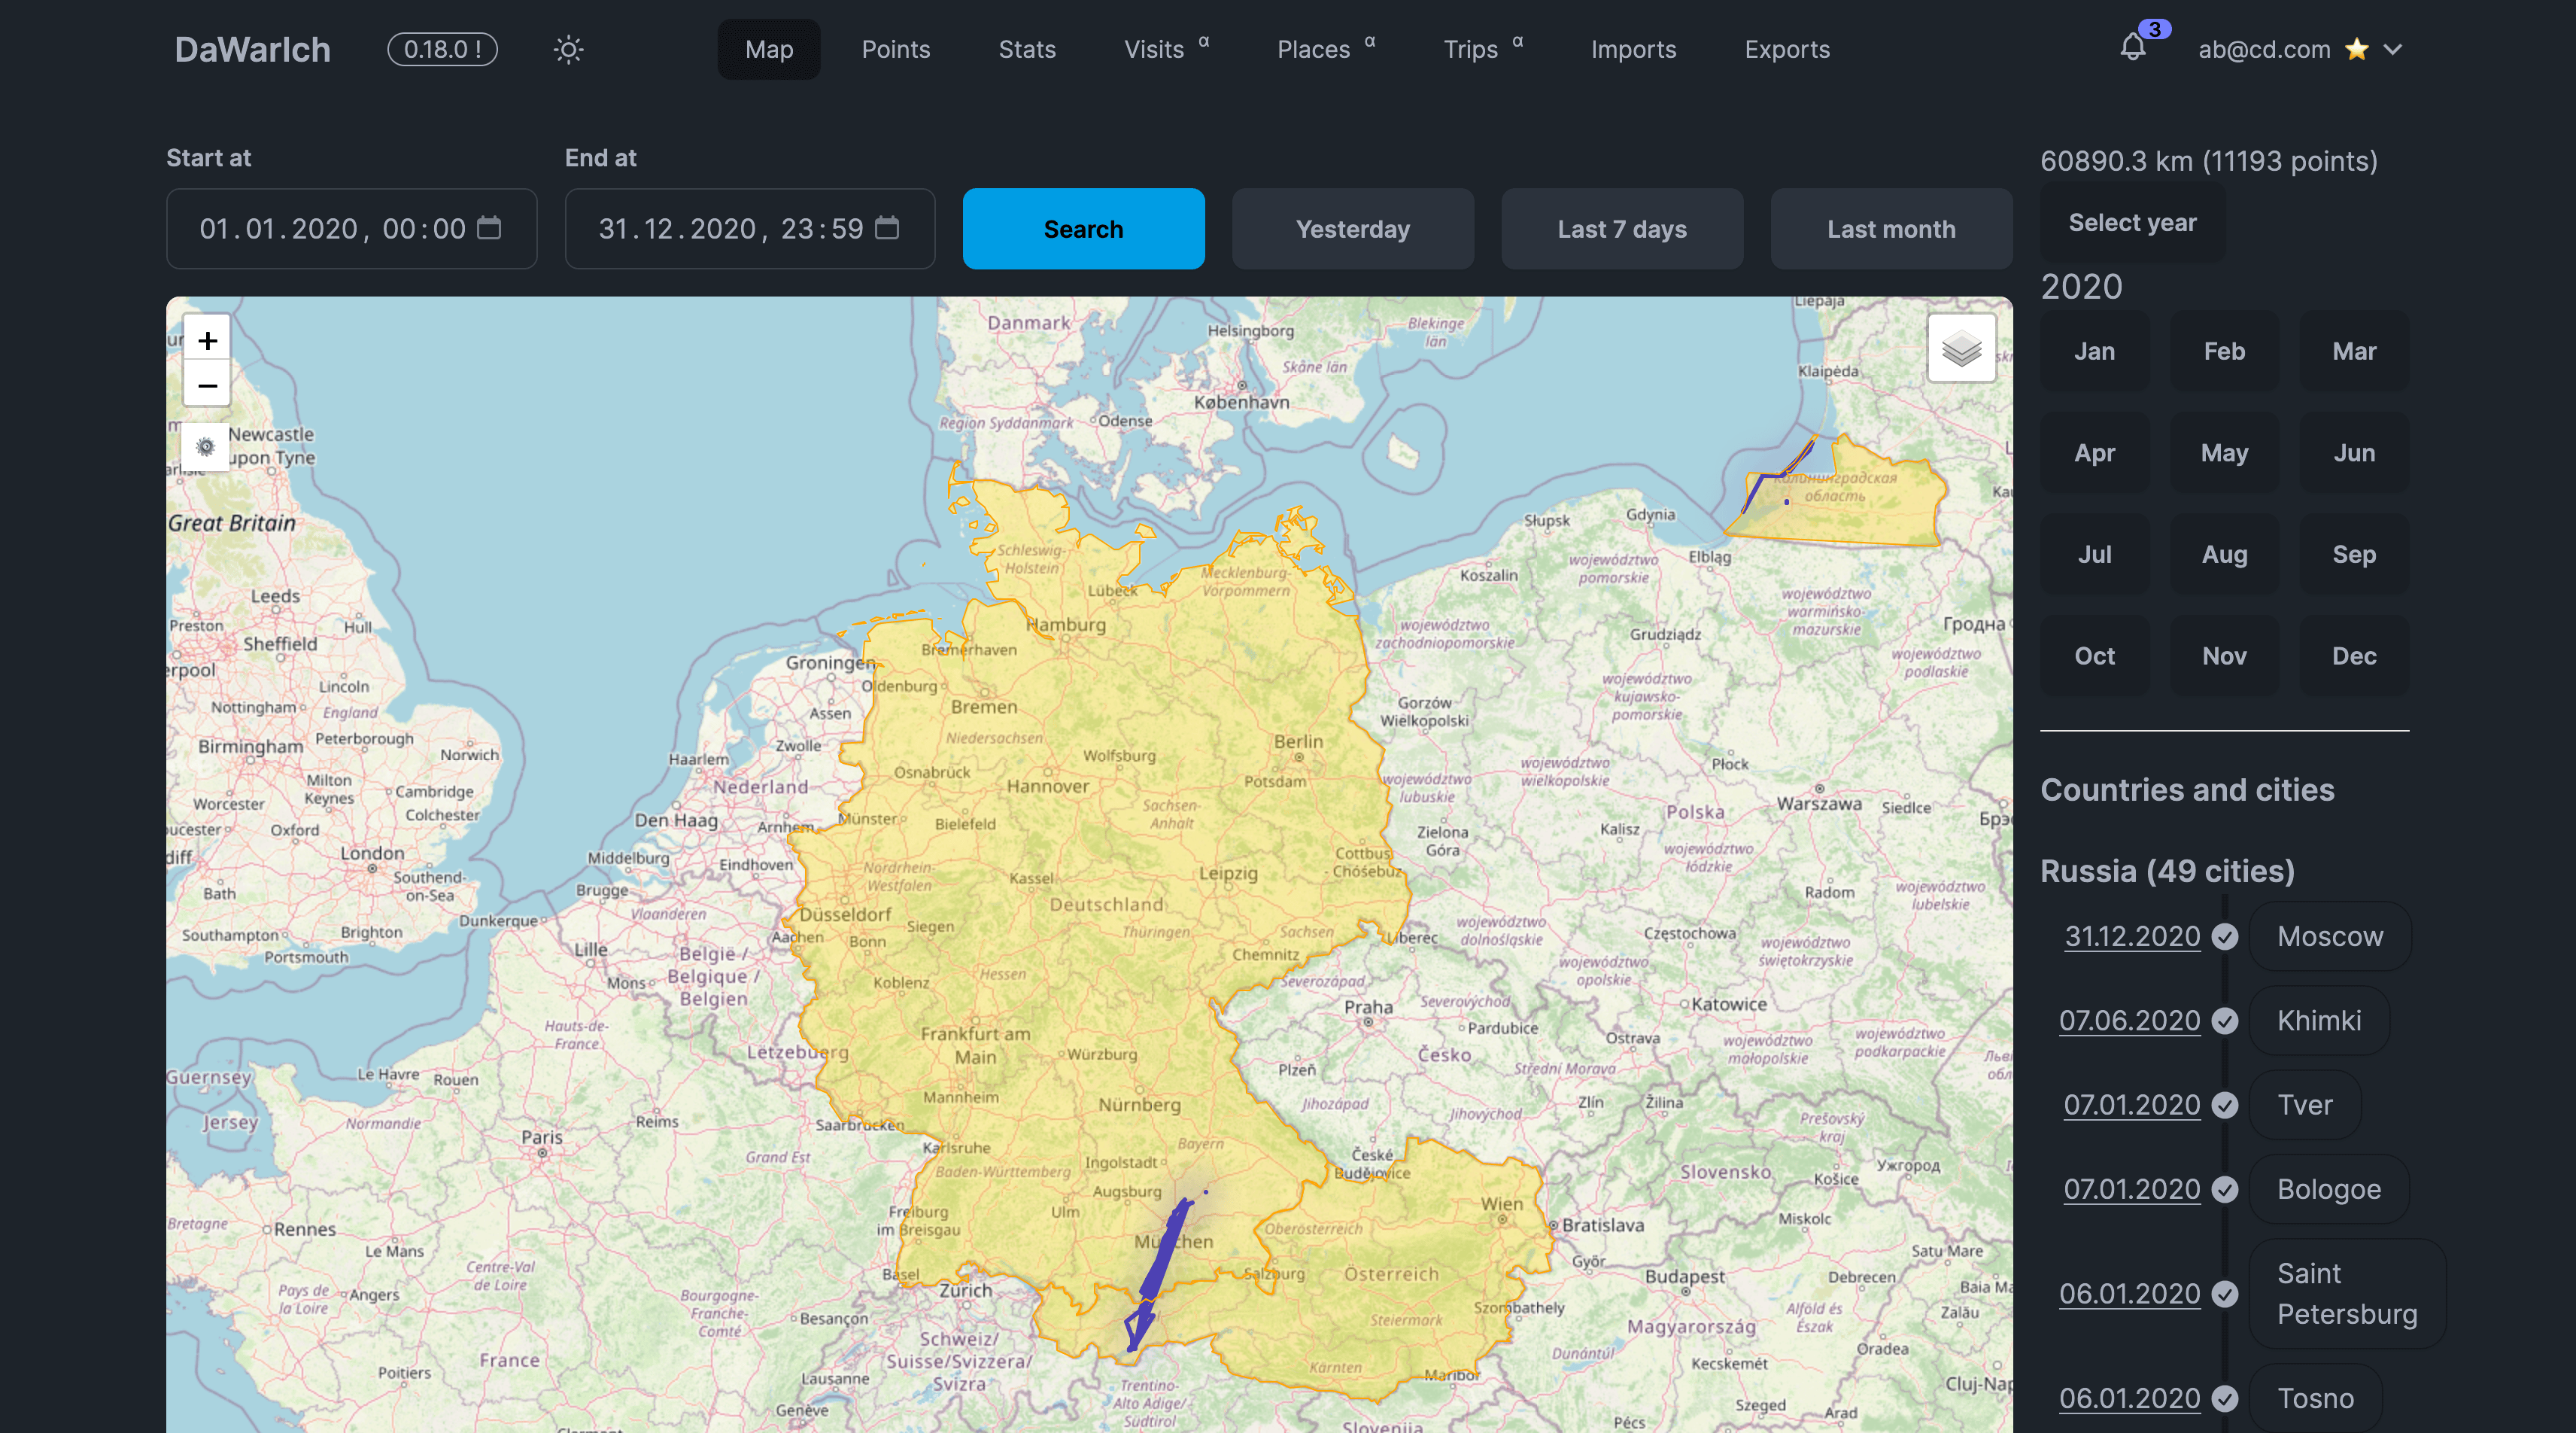Click checkmark beside Khimki entry

(x=2224, y=1021)
